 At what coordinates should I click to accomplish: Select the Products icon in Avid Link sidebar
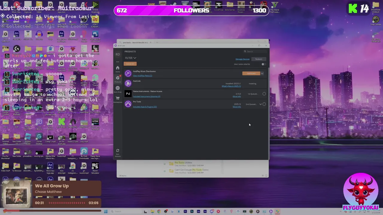click(x=118, y=79)
